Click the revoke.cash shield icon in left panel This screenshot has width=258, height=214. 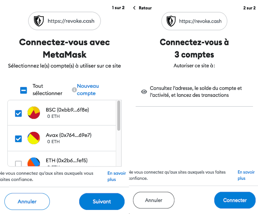point(39,21)
